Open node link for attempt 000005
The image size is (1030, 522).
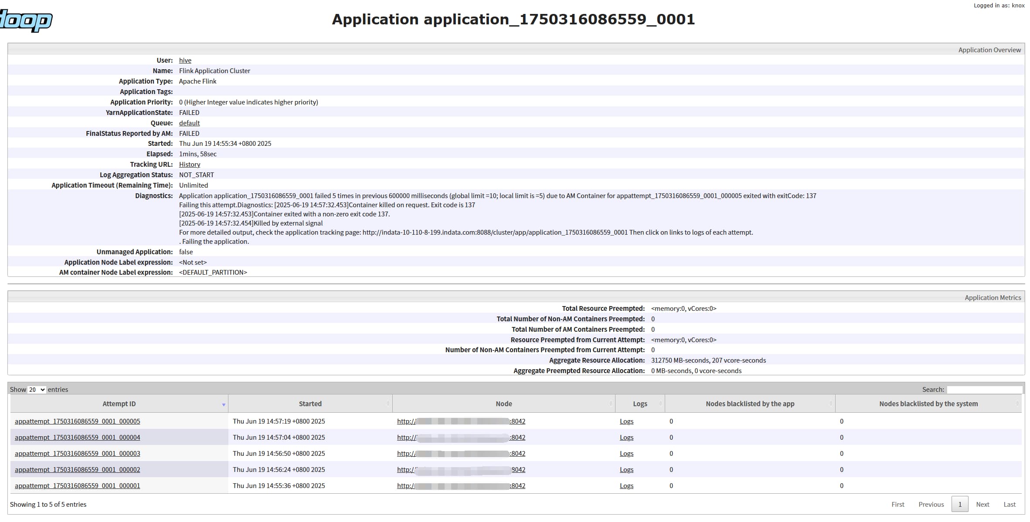coord(461,421)
